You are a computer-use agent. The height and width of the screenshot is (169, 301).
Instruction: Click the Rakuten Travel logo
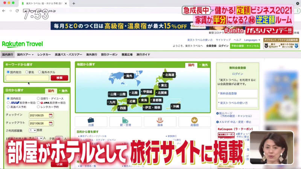tap(23, 44)
